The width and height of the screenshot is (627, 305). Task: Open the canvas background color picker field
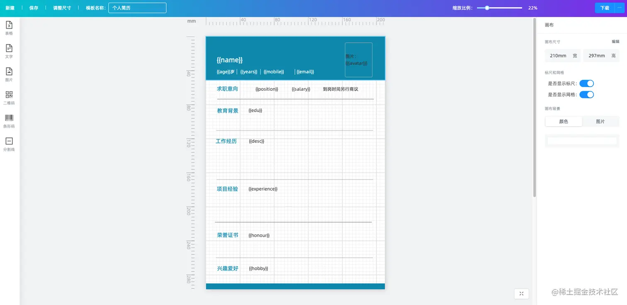point(582,141)
